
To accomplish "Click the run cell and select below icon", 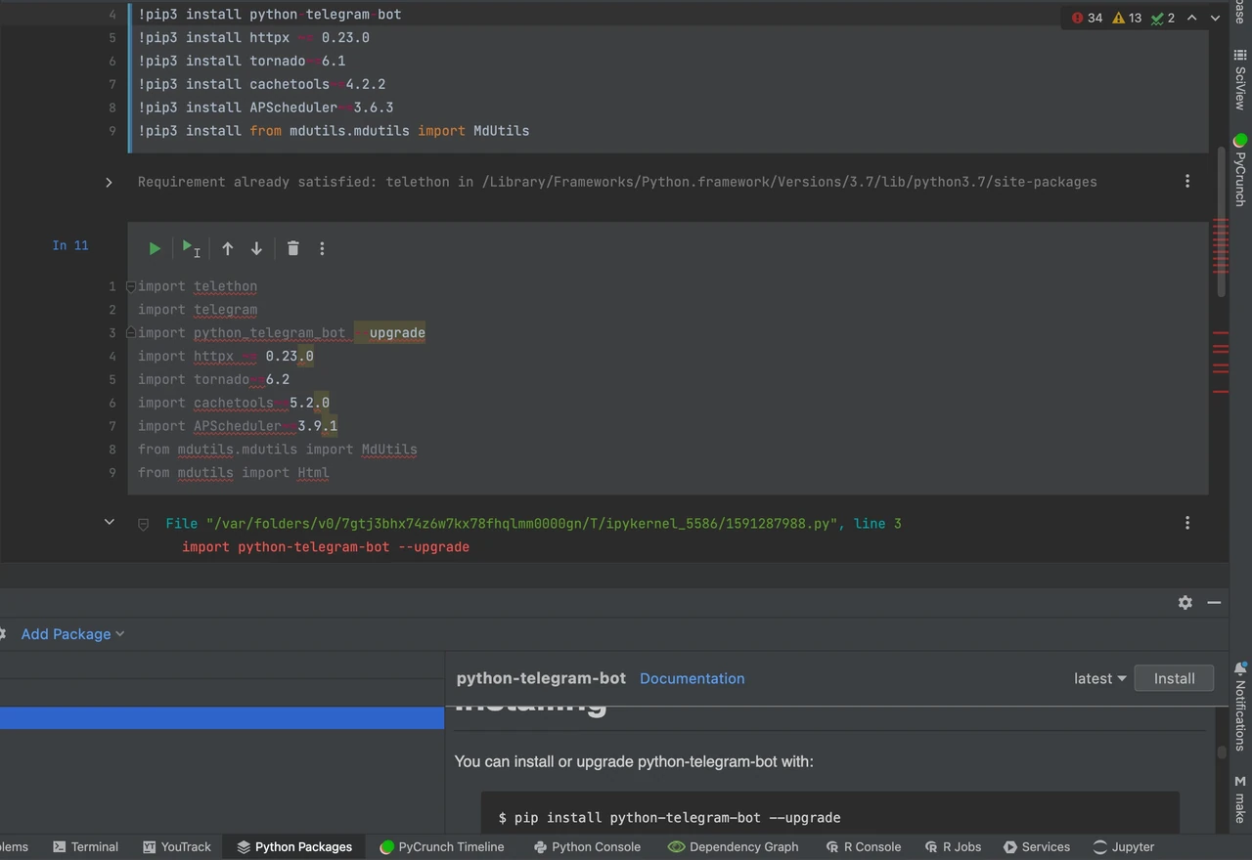I will tap(191, 249).
